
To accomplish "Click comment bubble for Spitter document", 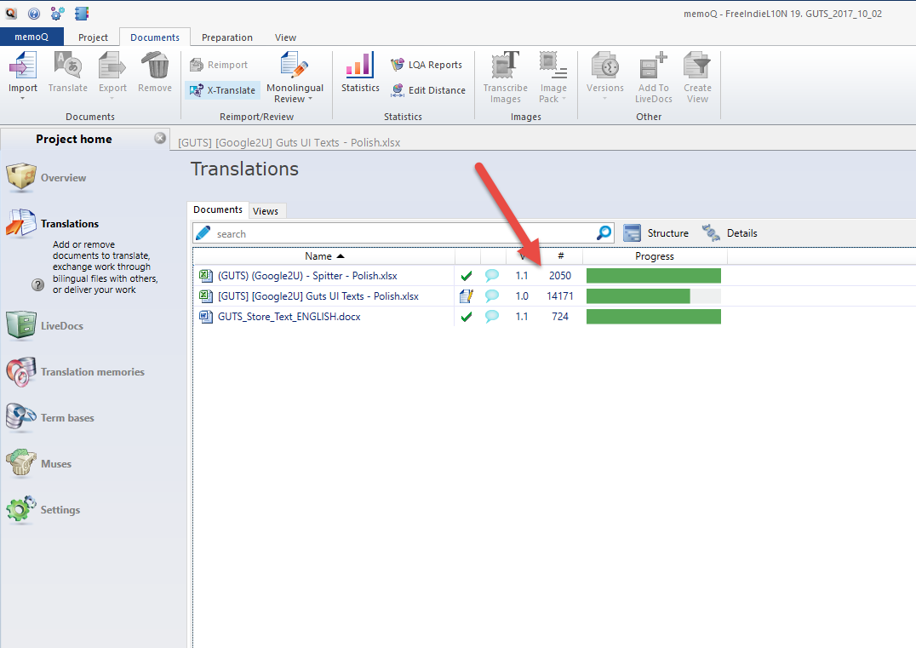I will point(492,275).
